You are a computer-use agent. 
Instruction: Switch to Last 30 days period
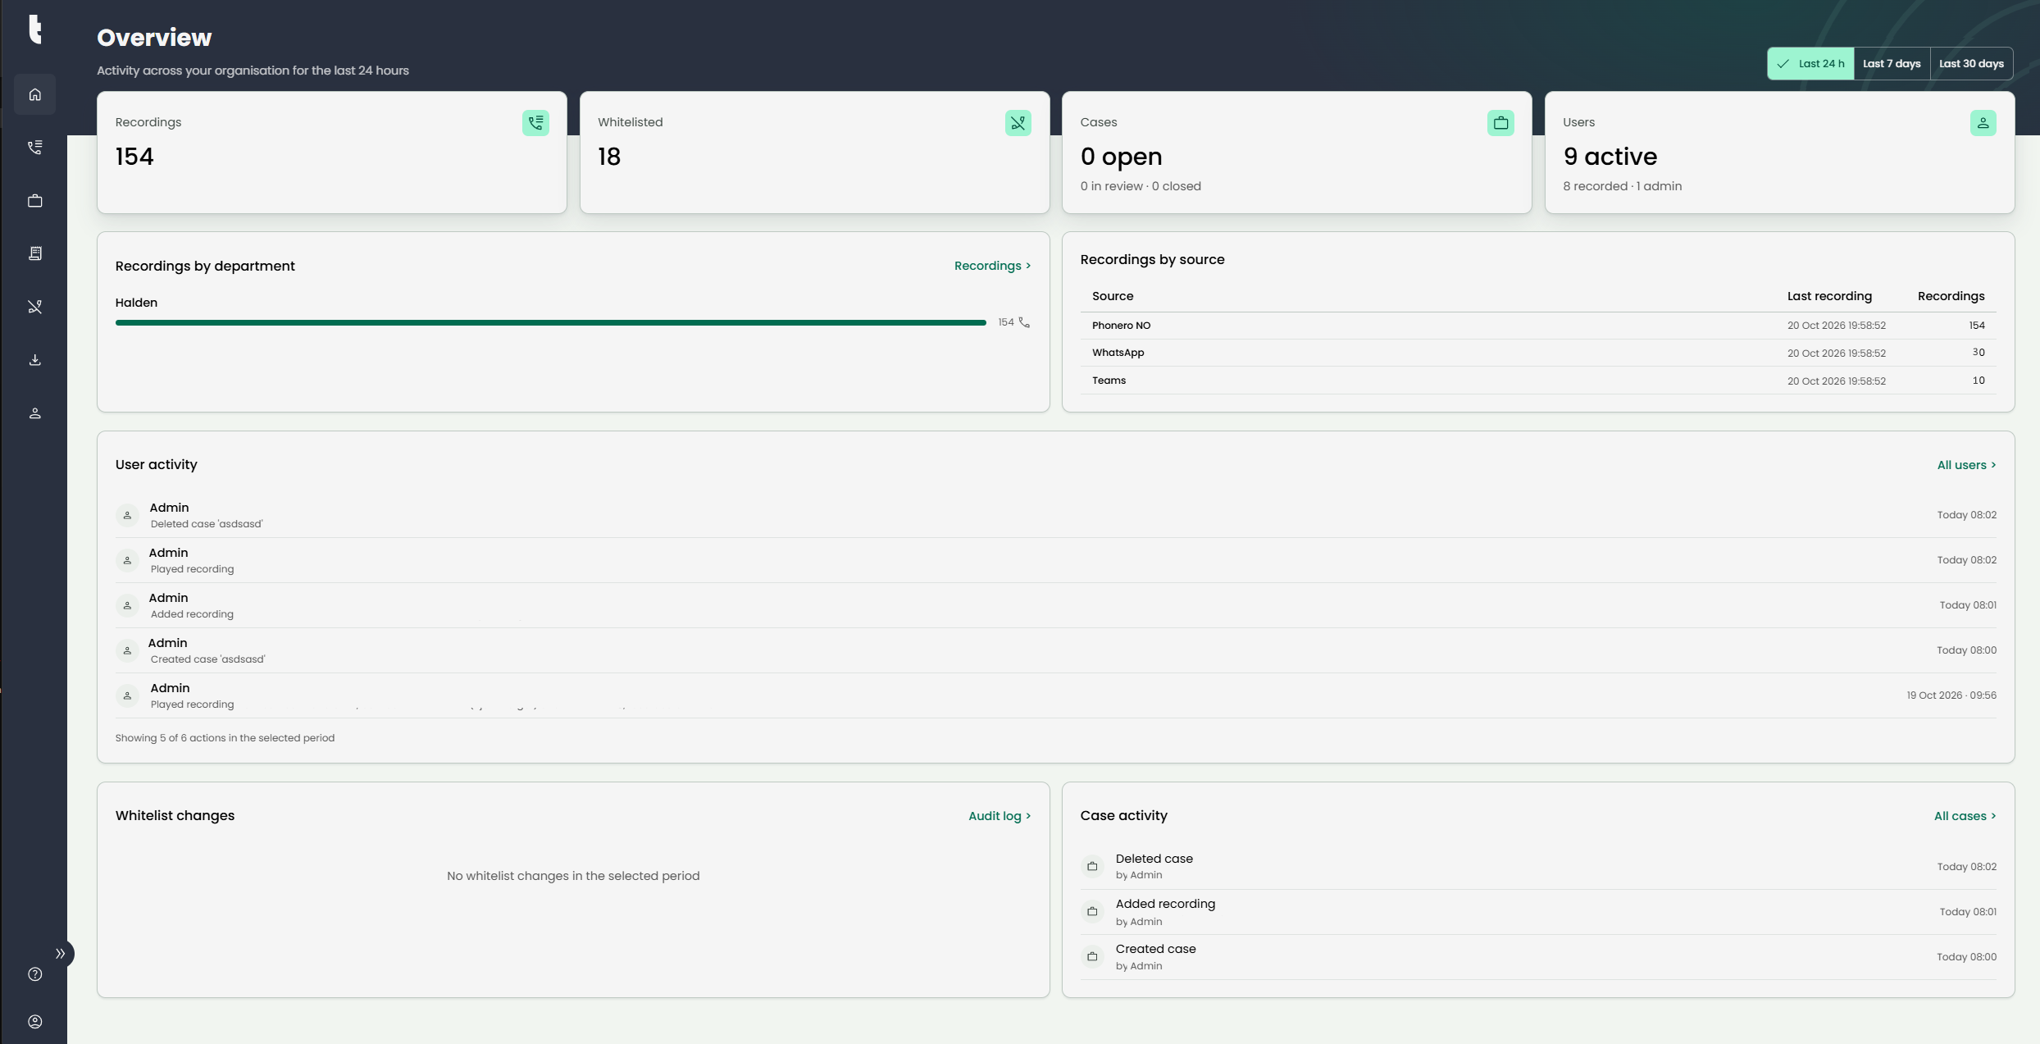(x=1971, y=64)
